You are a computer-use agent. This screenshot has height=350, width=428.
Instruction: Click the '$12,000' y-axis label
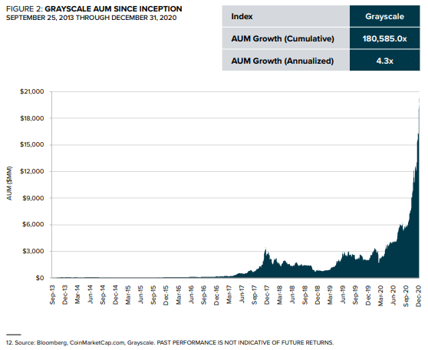tap(32, 171)
